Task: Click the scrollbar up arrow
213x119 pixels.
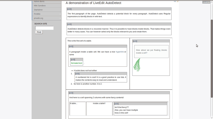Action: [x=212, y=2]
